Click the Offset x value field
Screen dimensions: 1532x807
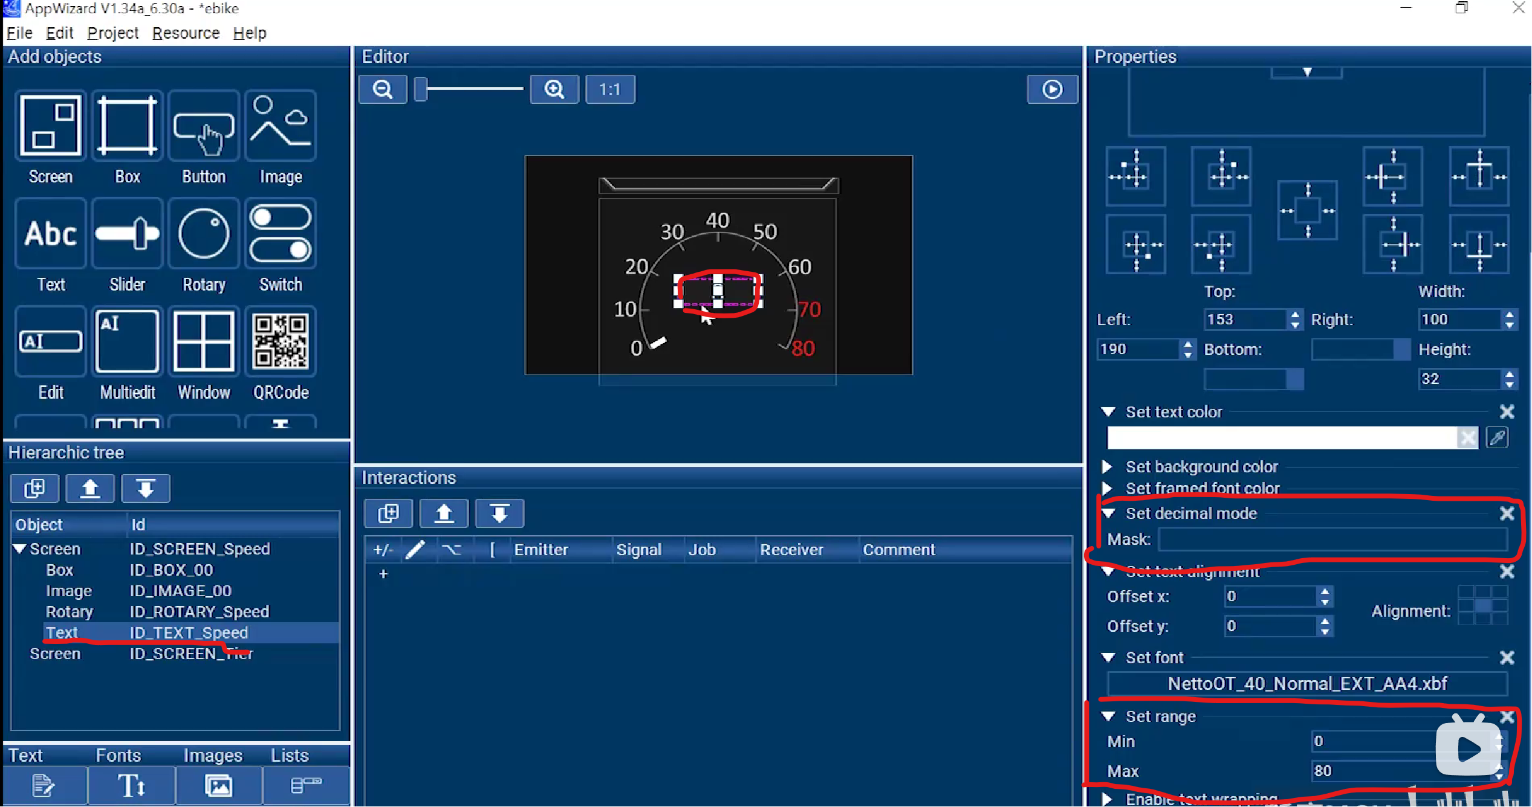pos(1271,596)
